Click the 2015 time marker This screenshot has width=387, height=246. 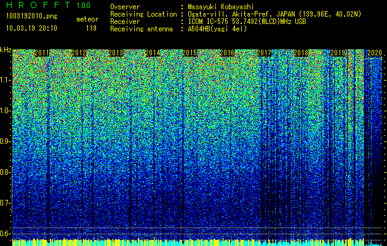tap(190, 53)
